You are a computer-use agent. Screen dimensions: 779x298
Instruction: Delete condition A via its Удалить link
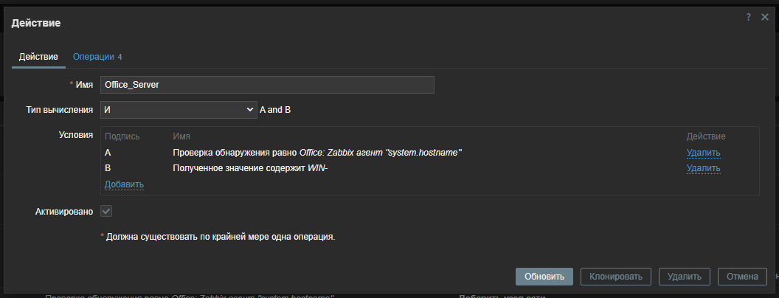click(703, 153)
